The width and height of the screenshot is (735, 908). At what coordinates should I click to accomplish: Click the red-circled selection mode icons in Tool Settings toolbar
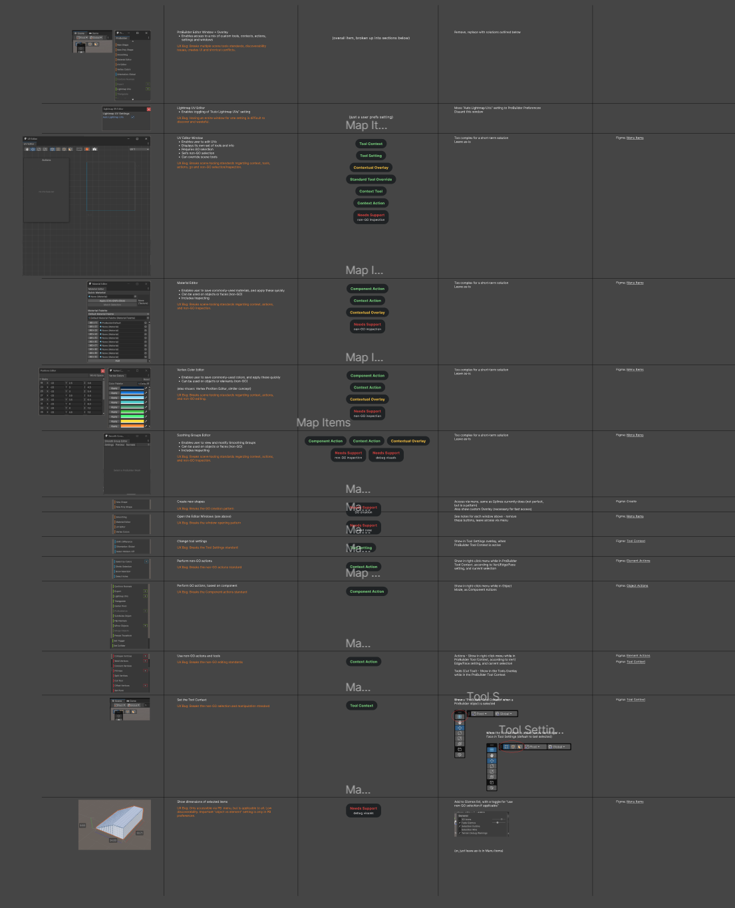(x=513, y=746)
